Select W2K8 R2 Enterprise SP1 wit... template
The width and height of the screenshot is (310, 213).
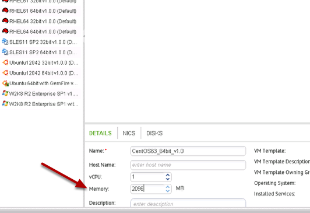pos(44,104)
